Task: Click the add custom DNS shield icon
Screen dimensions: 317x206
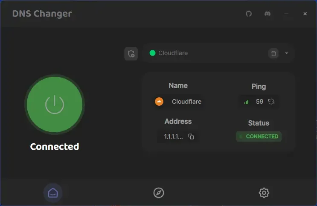Action: pos(131,54)
